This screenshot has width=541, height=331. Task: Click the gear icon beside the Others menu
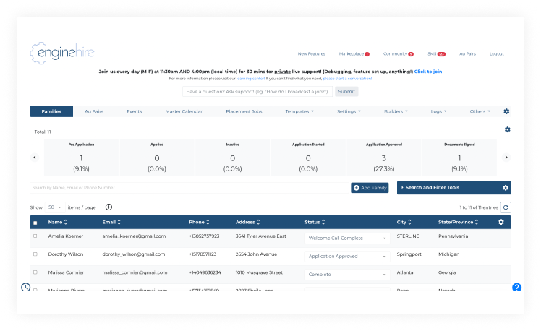[x=506, y=111]
